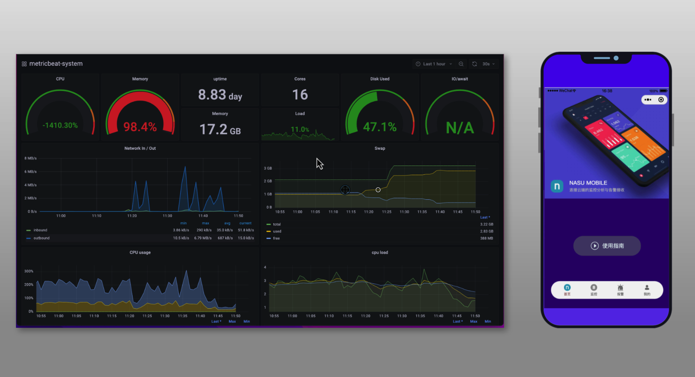The height and width of the screenshot is (377, 695).
Task: Sort CPU usage legend by Max column
Action: 232,322
